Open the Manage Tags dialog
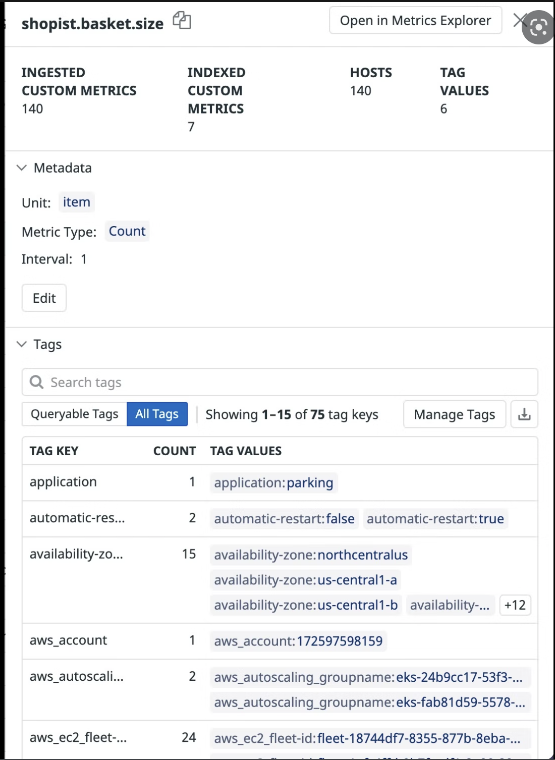This screenshot has height=760, width=555. coord(454,414)
